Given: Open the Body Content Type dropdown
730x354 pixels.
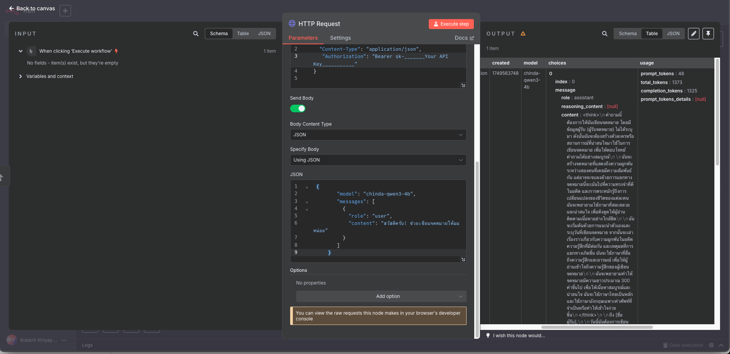Looking at the screenshot, I should click(378, 135).
